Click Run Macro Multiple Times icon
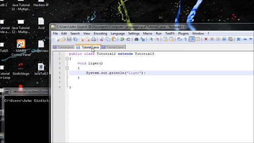 [224, 39]
